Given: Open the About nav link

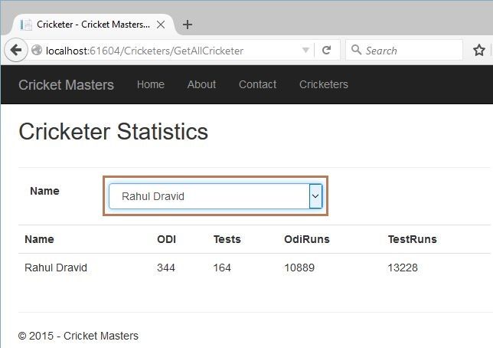Looking at the screenshot, I should pyautogui.click(x=201, y=84).
